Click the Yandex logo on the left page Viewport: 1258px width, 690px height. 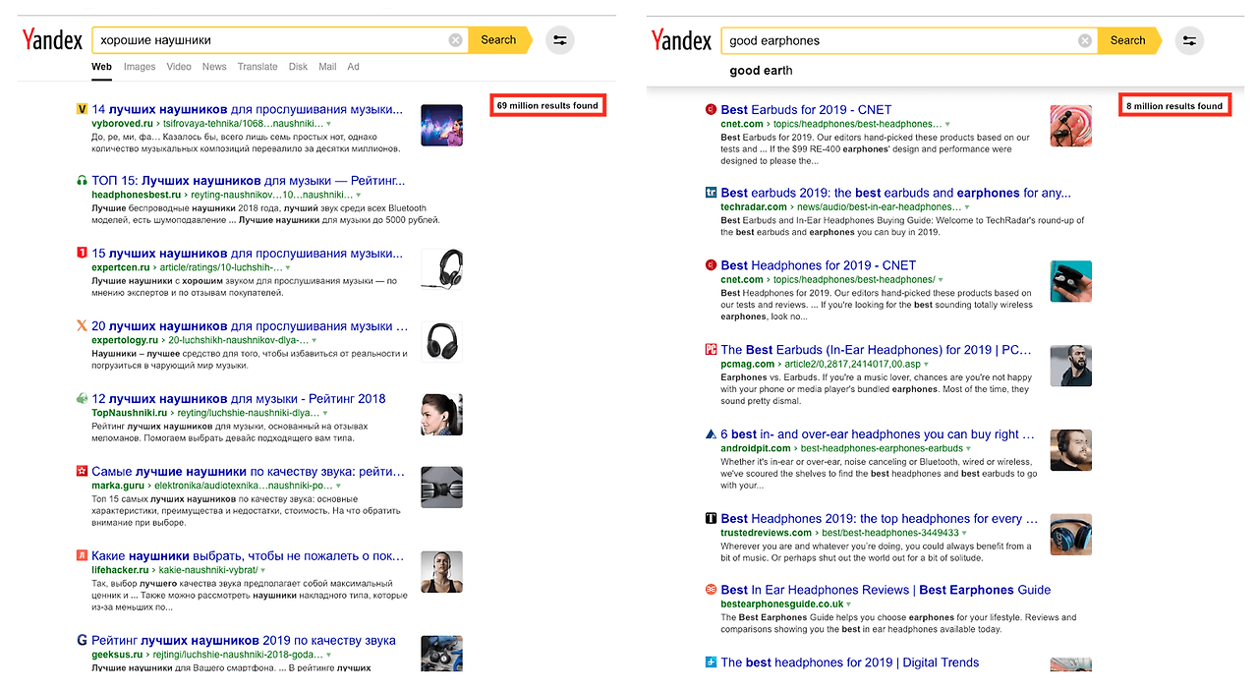point(51,39)
